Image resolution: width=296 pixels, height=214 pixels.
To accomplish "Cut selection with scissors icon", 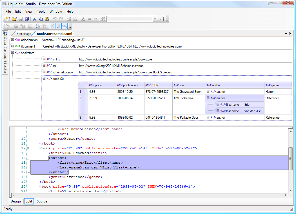I will point(34,19).
